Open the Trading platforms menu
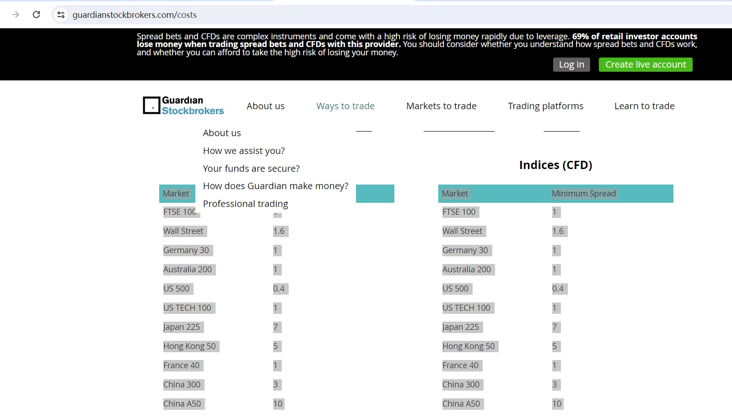This screenshot has height=418, width=732. point(545,106)
